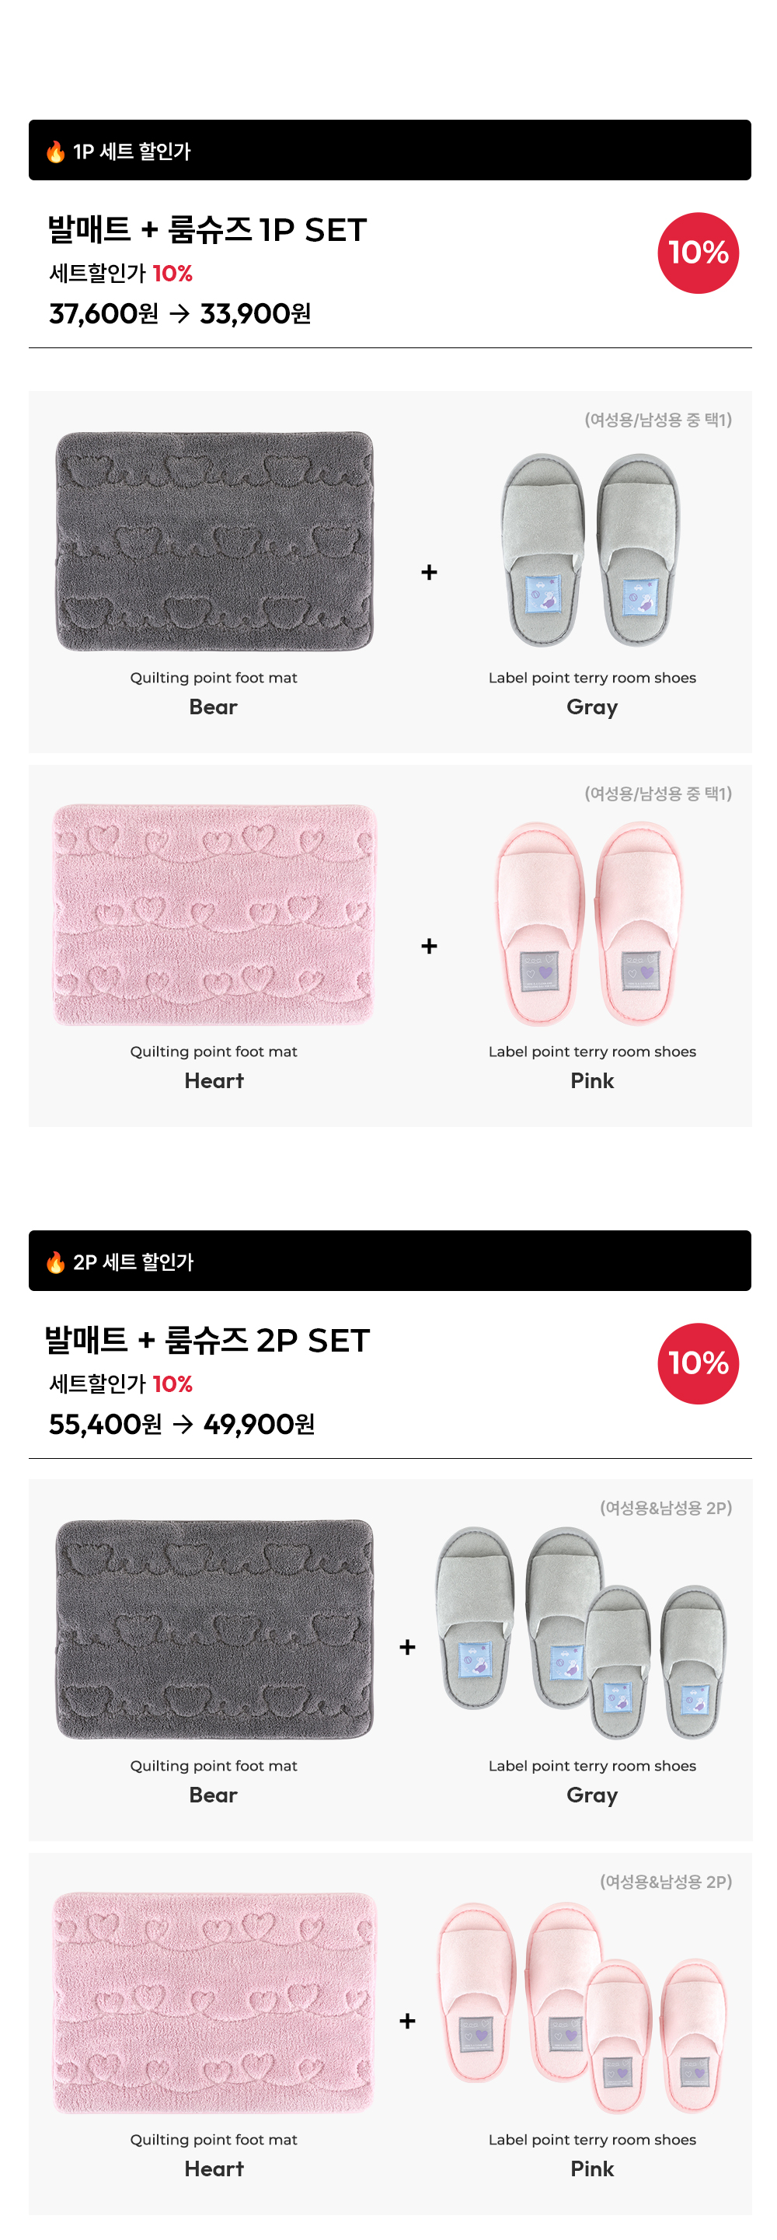This screenshot has width=777, height=2240.
Task: Select the single pair of pink room shoes
Action: 591,923
